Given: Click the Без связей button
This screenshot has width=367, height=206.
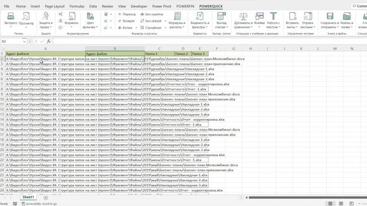Looking at the screenshot, I should (x=151, y=21).
